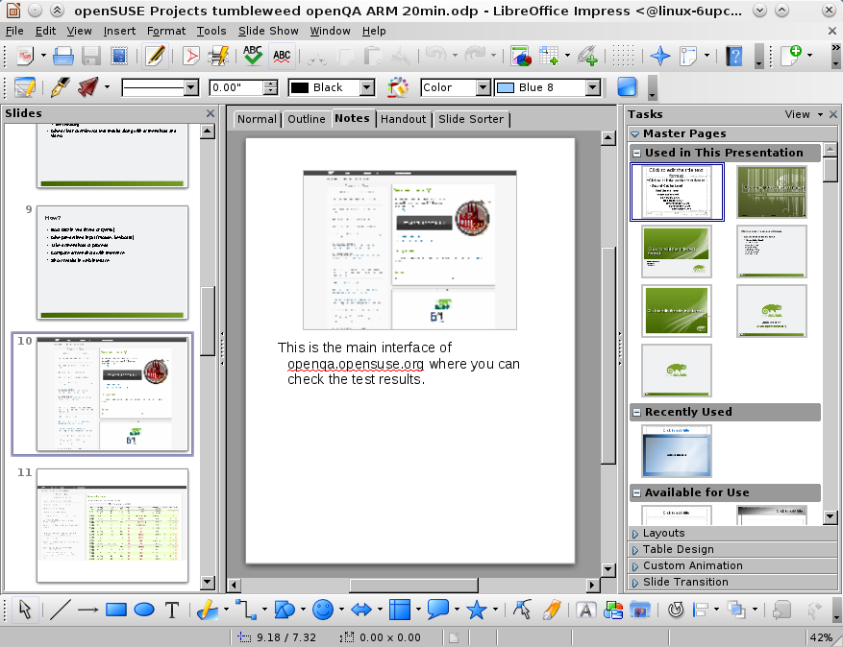Toggle shadow blue square icon
This screenshot has height=647, width=843.
(x=627, y=87)
